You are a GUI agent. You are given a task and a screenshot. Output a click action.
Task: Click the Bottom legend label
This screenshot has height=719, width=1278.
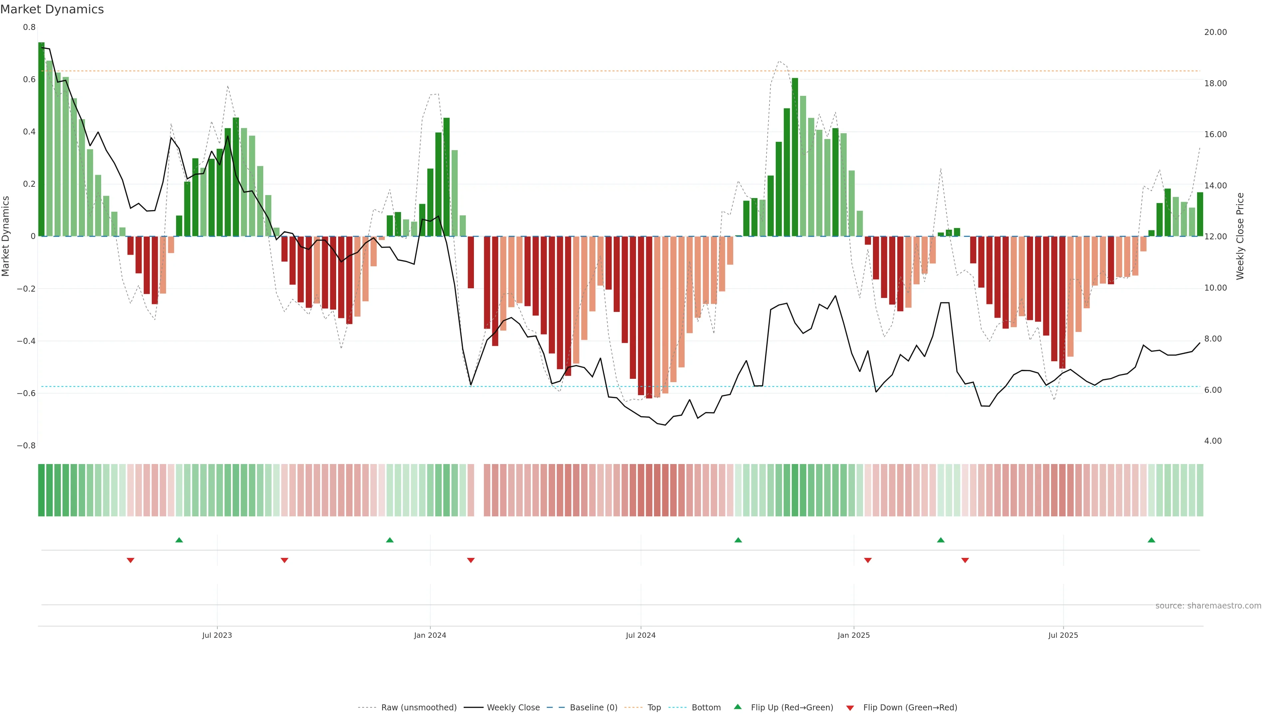pyautogui.click(x=706, y=707)
